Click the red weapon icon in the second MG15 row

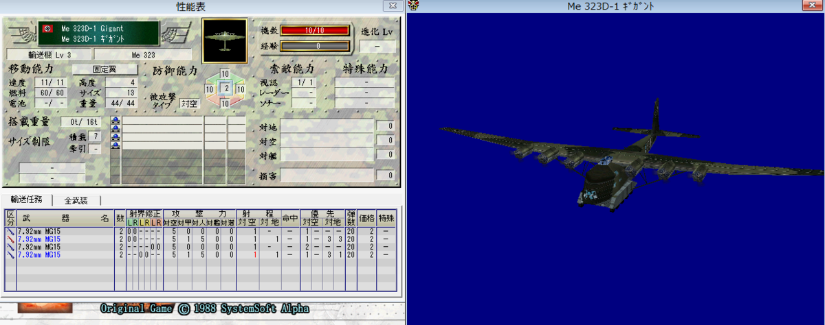10,239
